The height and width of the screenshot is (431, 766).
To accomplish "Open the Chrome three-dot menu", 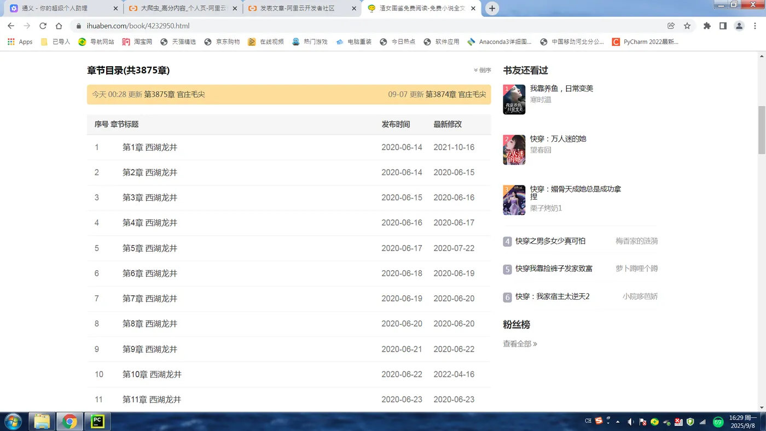I will 756,26.
